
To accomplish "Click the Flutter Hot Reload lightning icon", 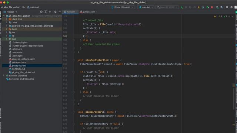I will click(x=199, y=7).
